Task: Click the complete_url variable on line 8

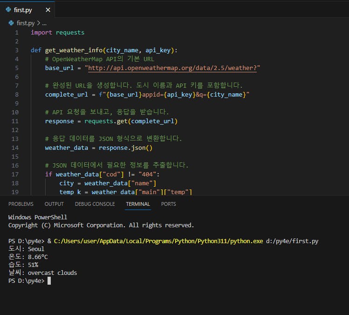Action: pyautogui.click(x=66, y=95)
